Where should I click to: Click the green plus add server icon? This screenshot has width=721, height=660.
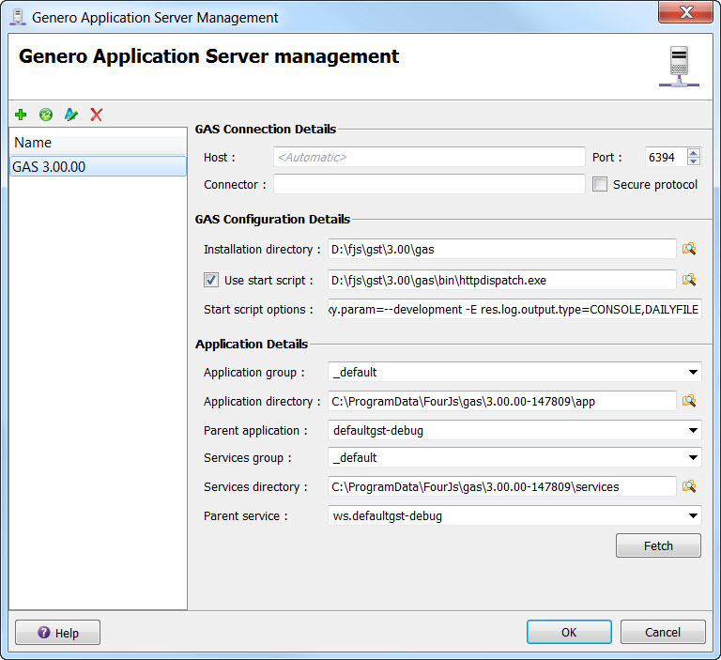pos(21,115)
